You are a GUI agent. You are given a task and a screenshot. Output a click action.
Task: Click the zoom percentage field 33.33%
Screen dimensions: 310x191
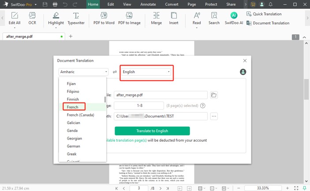pos(263,188)
